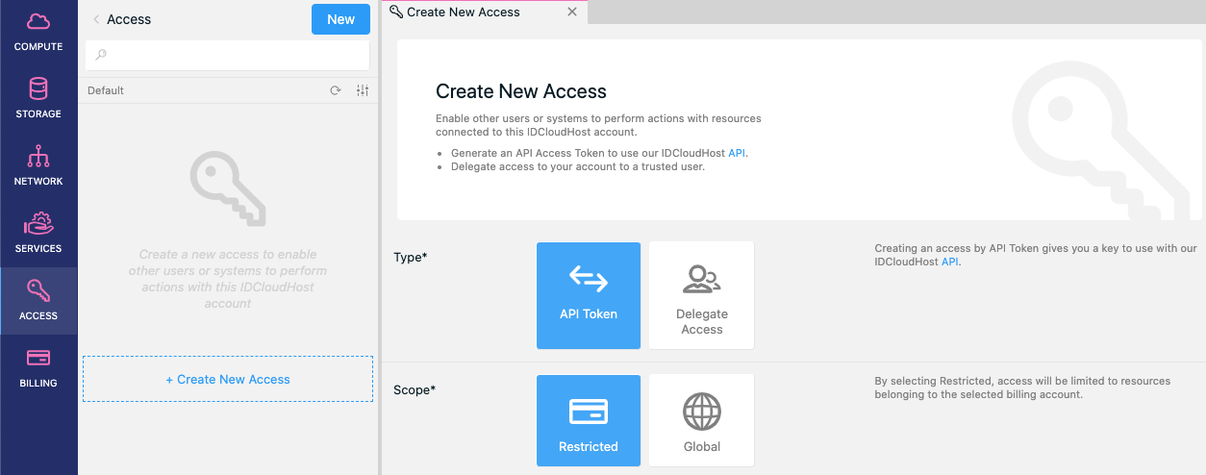This screenshot has width=1206, height=475.
Task: Choose Delegate Access type
Action: [x=702, y=295]
